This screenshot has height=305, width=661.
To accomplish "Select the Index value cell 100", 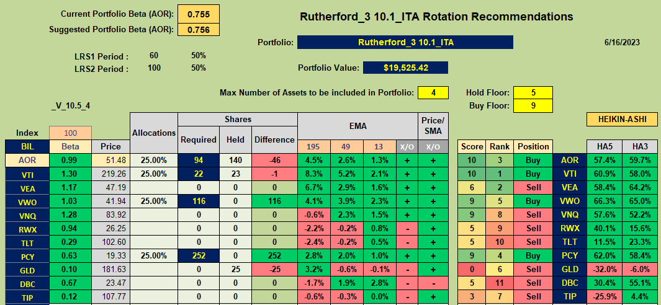I will click(x=70, y=133).
